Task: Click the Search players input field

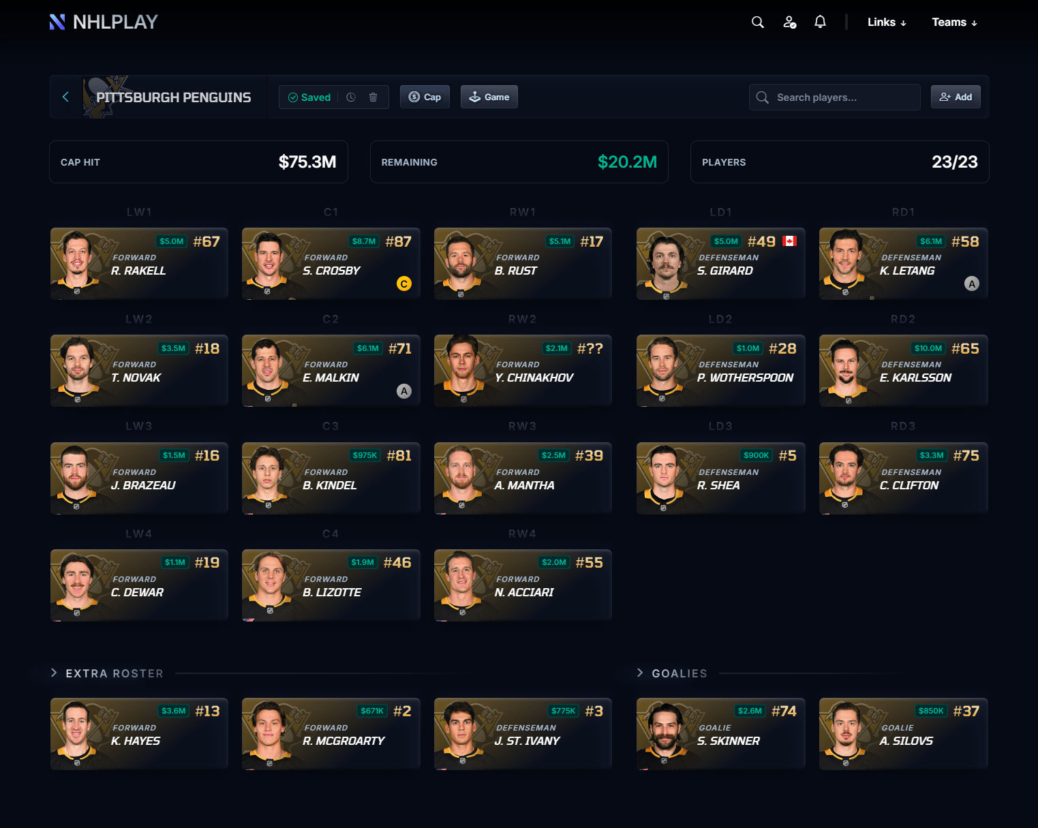Action: pyautogui.click(x=844, y=97)
